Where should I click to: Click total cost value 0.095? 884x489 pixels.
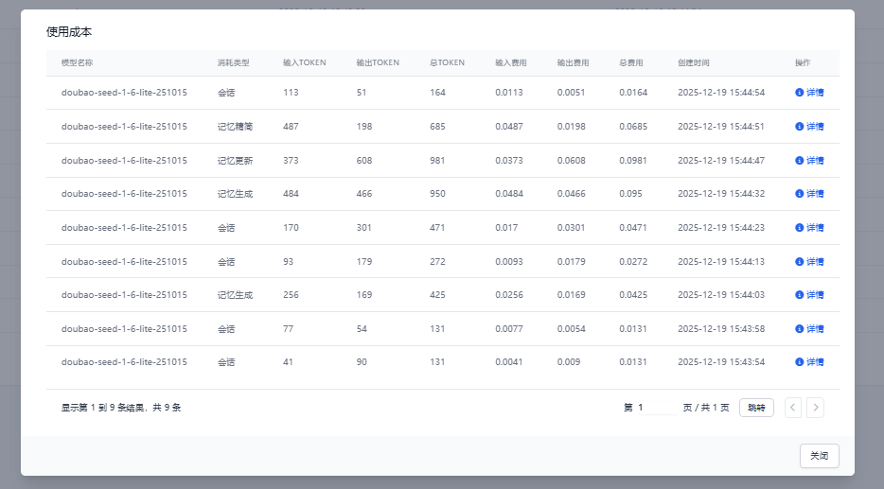tap(630, 194)
